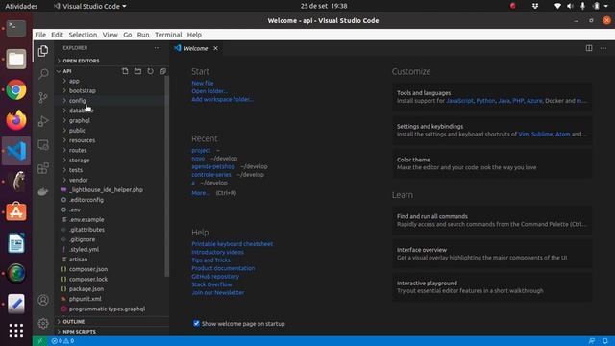Expand the routes folder
Image resolution: width=615 pixels, height=346 pixels.
tap(78, 150)
